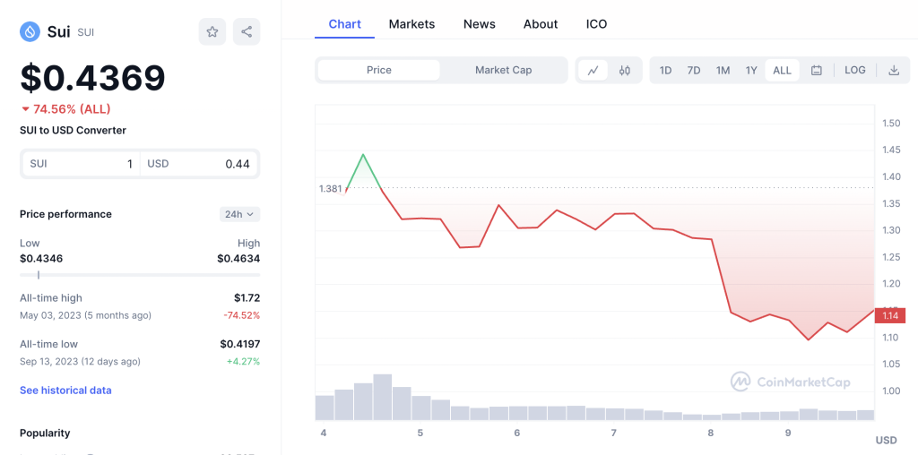Go to the ICO tab

click(596, 24)
